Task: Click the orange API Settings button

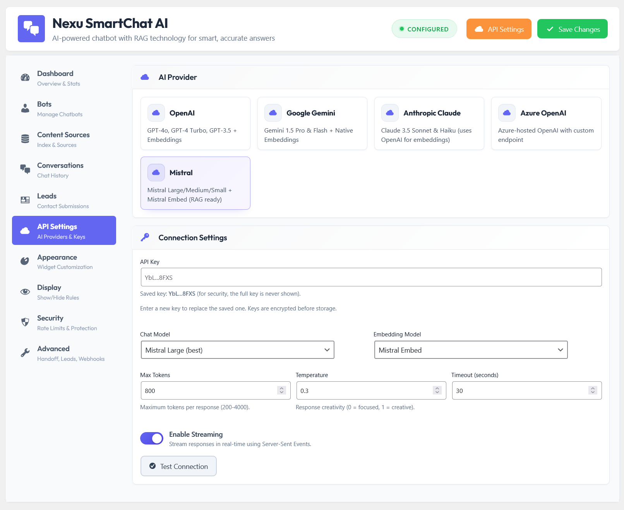Action: click(x=499, y=29)
